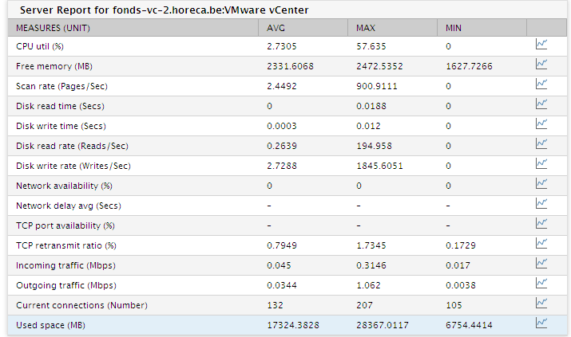Select the 'Incoming traffic (Mbps)' label
The height and width of the screenshot is (337, 571).
65,265
